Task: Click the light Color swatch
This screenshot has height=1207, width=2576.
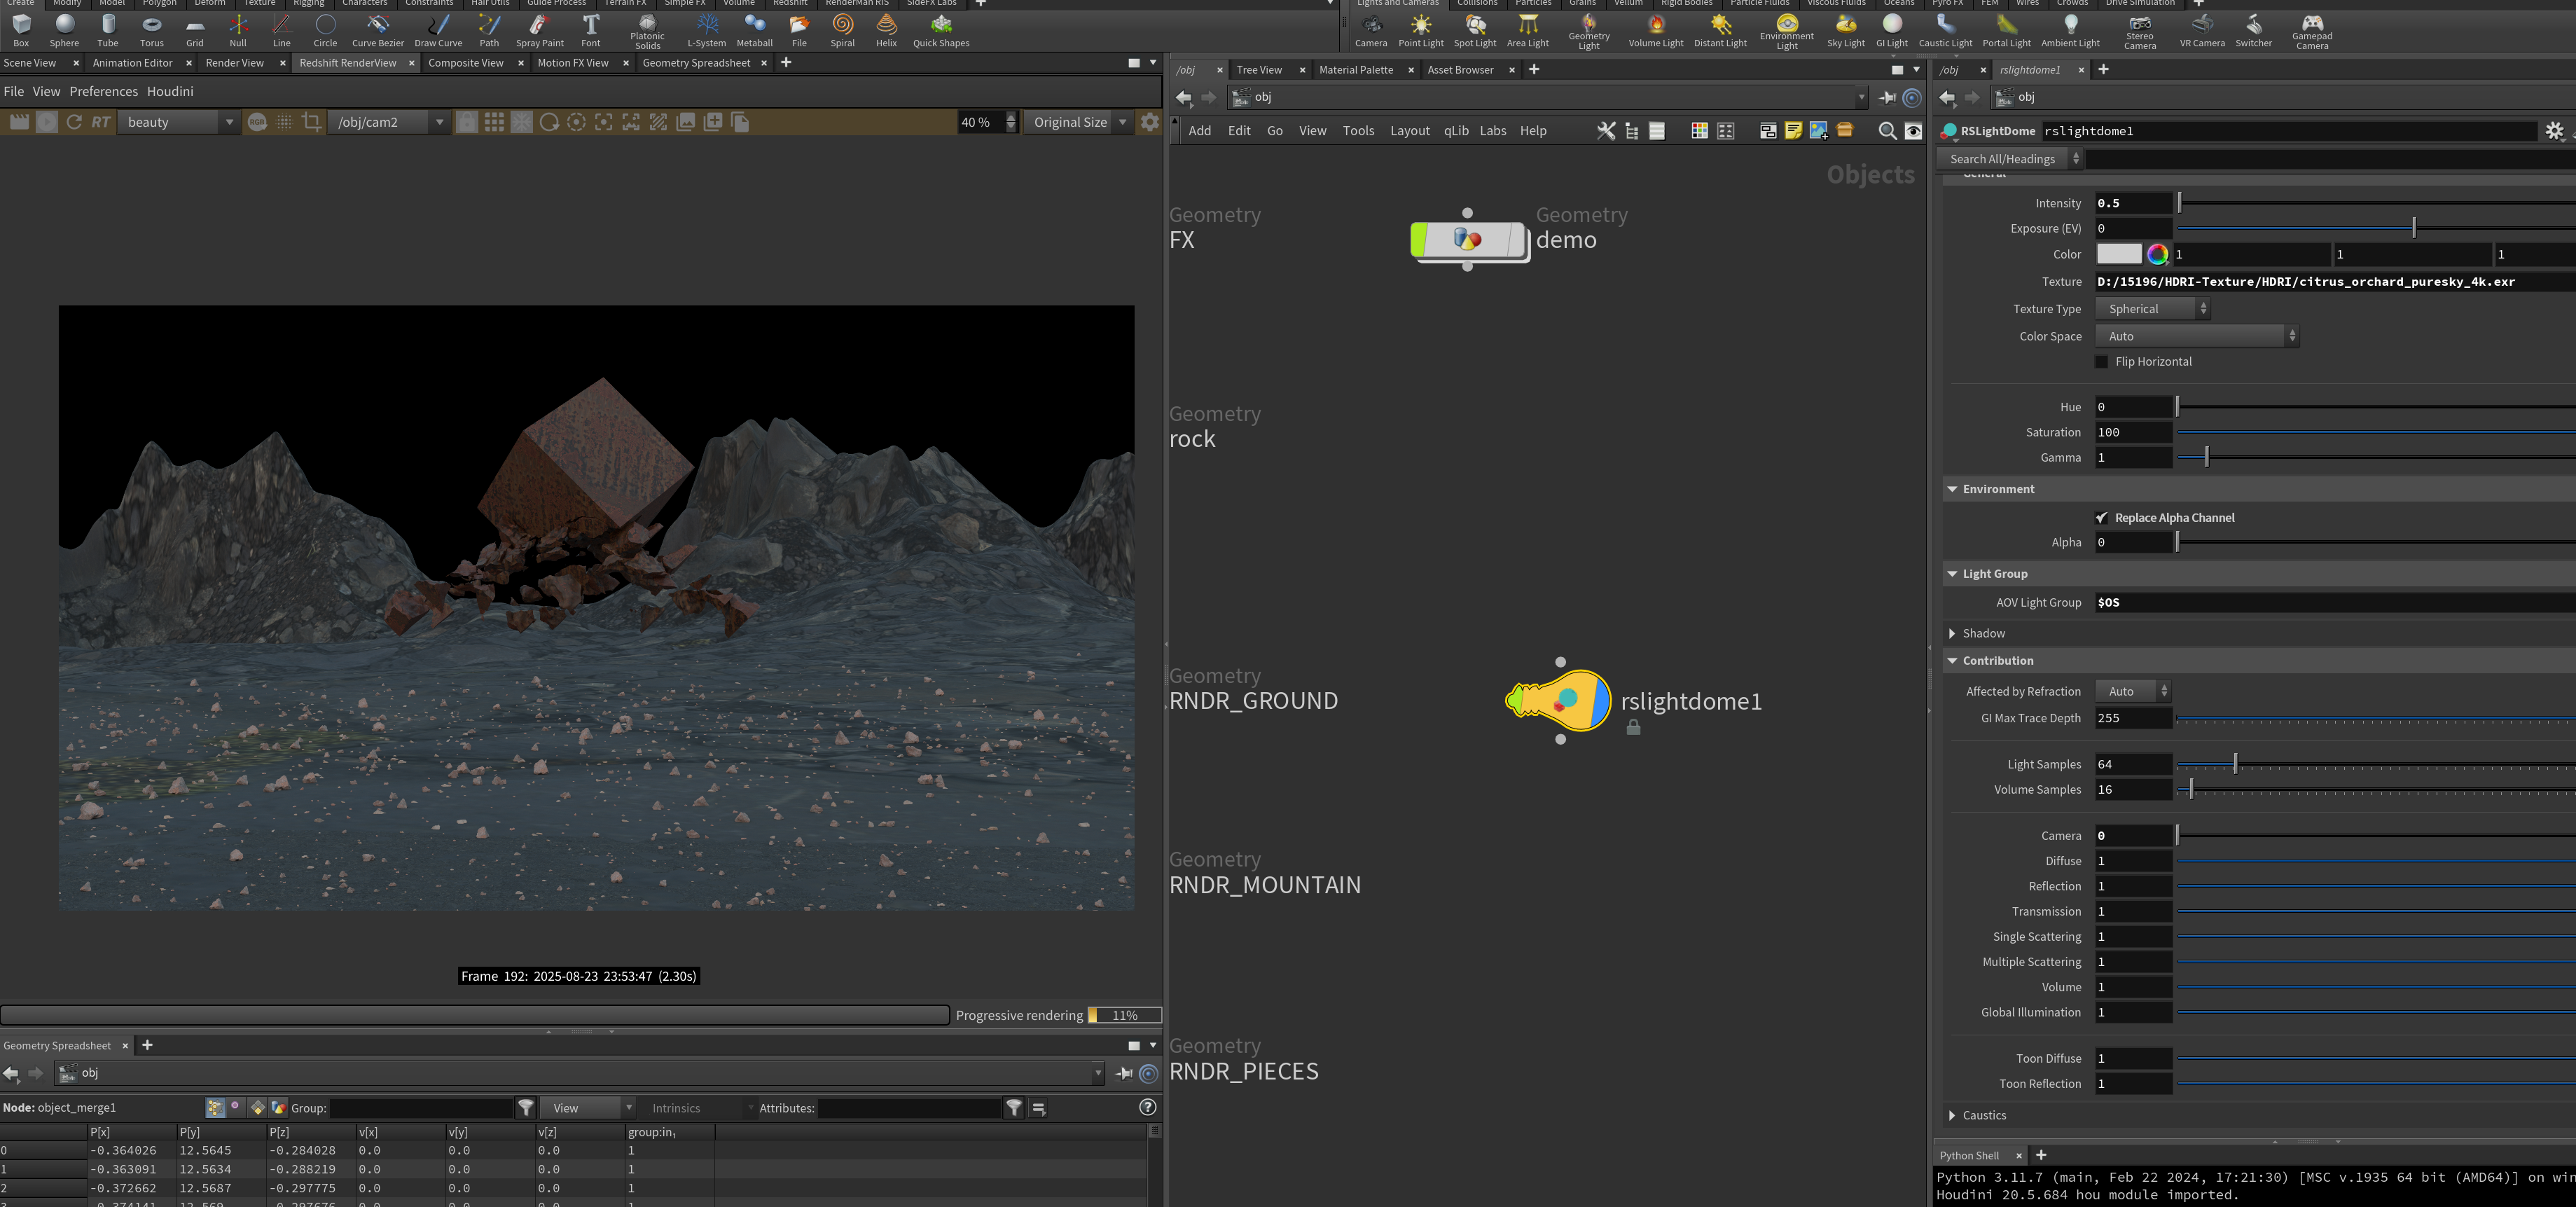Action: tap(2119, 254)
